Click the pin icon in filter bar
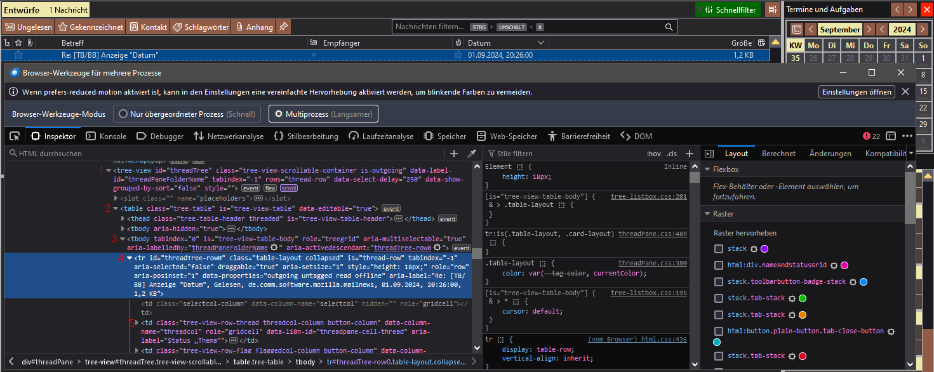The image size is (934, 372). [x=283, y=27]
